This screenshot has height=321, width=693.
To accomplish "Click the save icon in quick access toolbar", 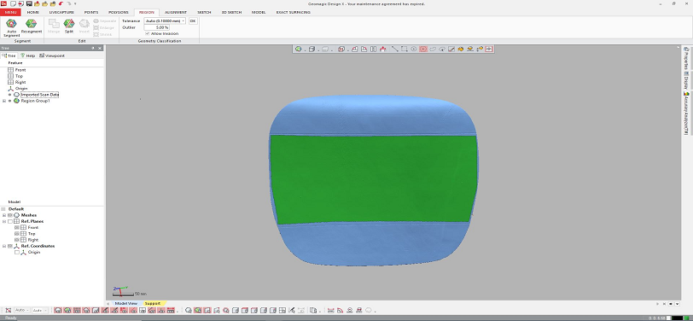I will tap(29, 3).
